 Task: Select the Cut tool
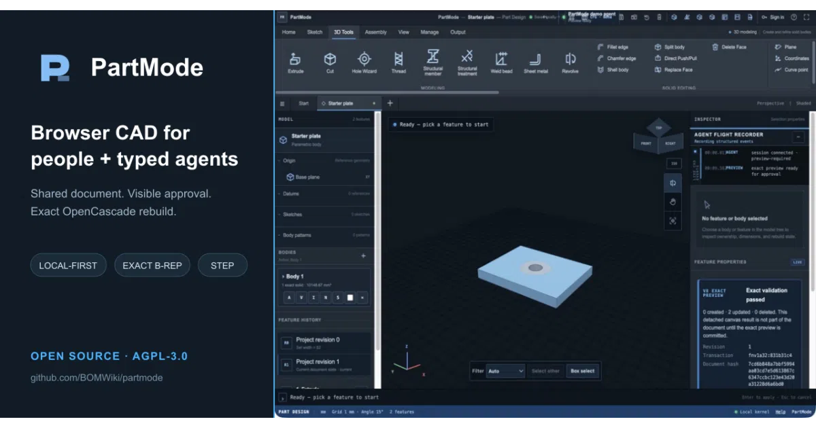[330, 63]
